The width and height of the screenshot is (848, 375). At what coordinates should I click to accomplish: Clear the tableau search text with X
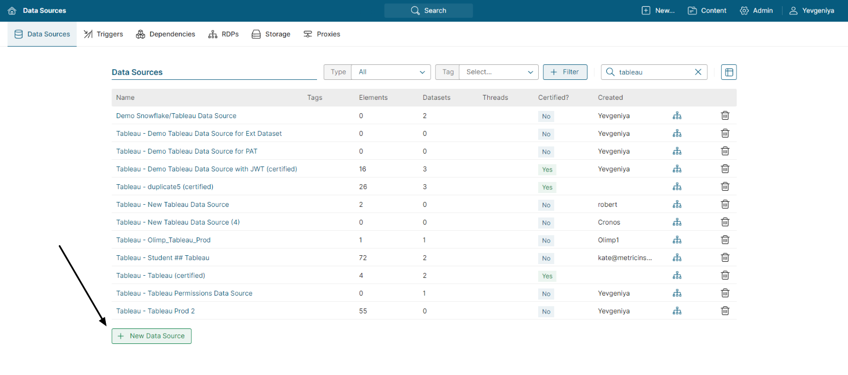click(698, 72)
